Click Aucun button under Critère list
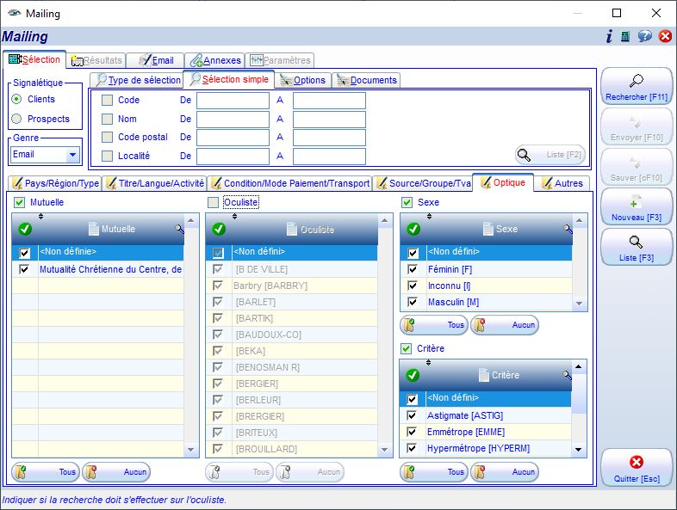This screenshot has width=677, height=510. click(x=505, y=472)
